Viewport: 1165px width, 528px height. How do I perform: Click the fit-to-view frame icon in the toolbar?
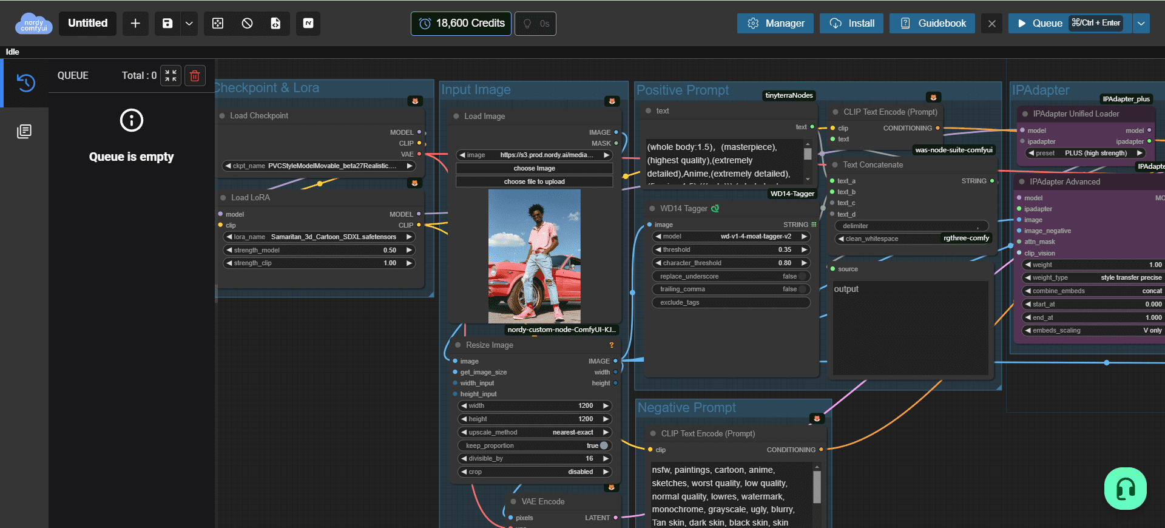coord(218,23)
